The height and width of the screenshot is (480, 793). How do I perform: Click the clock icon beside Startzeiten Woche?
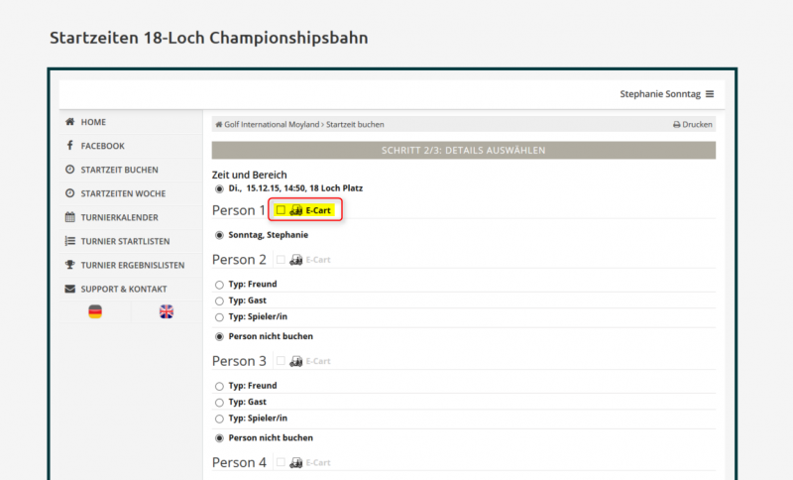coord(69,193)
